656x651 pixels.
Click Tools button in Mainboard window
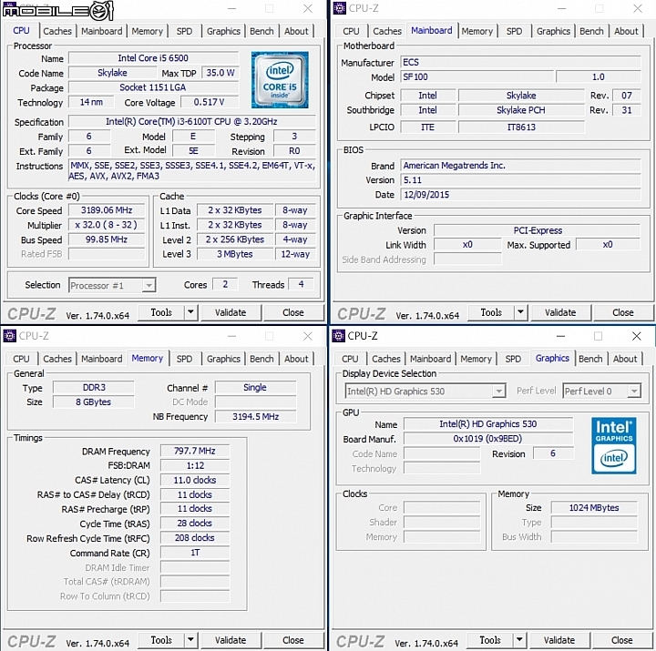pos(491,312)
